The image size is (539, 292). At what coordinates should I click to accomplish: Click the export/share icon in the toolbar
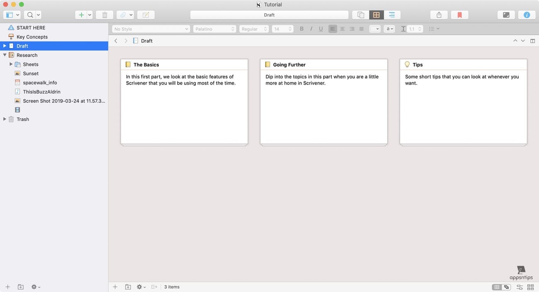coord(439,15)
